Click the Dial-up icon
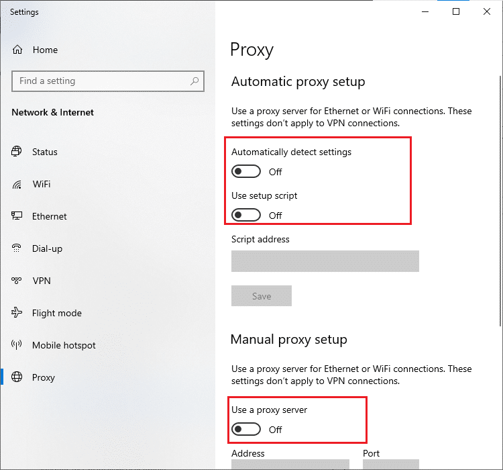503x470 pixels. click(17, 248)
